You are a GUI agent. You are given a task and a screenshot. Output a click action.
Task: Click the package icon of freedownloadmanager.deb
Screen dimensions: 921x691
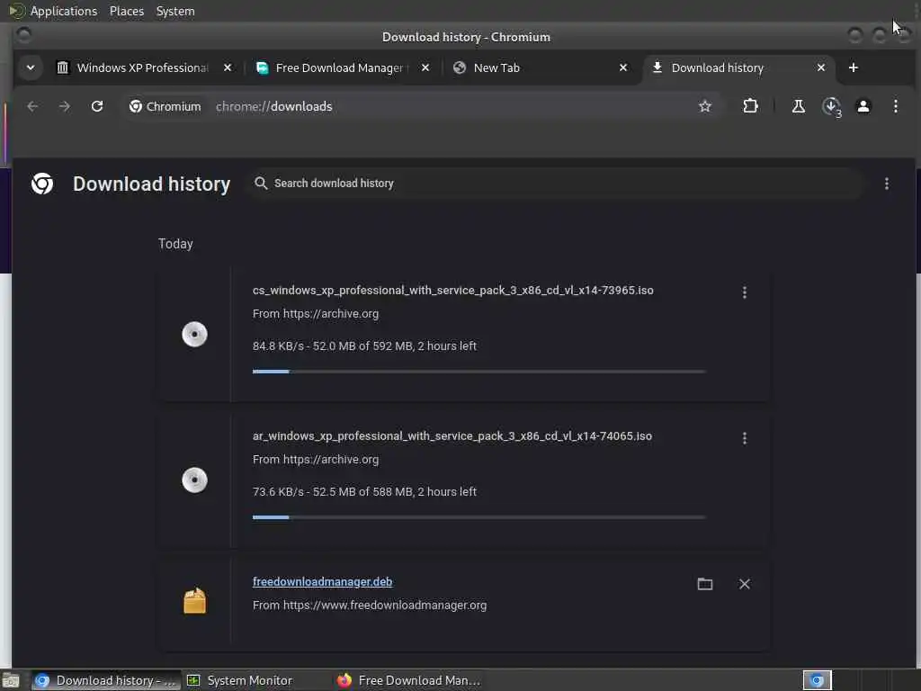point(194,600)
